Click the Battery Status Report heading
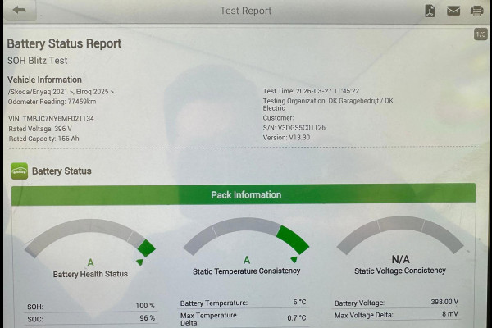Viewport: 492px width, 328px height. (x=64, y=43)
